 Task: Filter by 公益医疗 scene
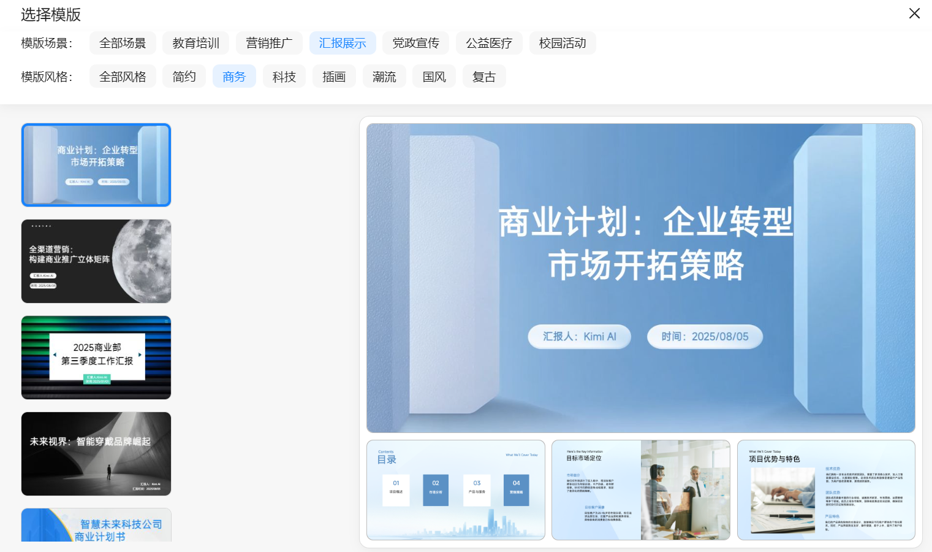click(x=489, y=43)
